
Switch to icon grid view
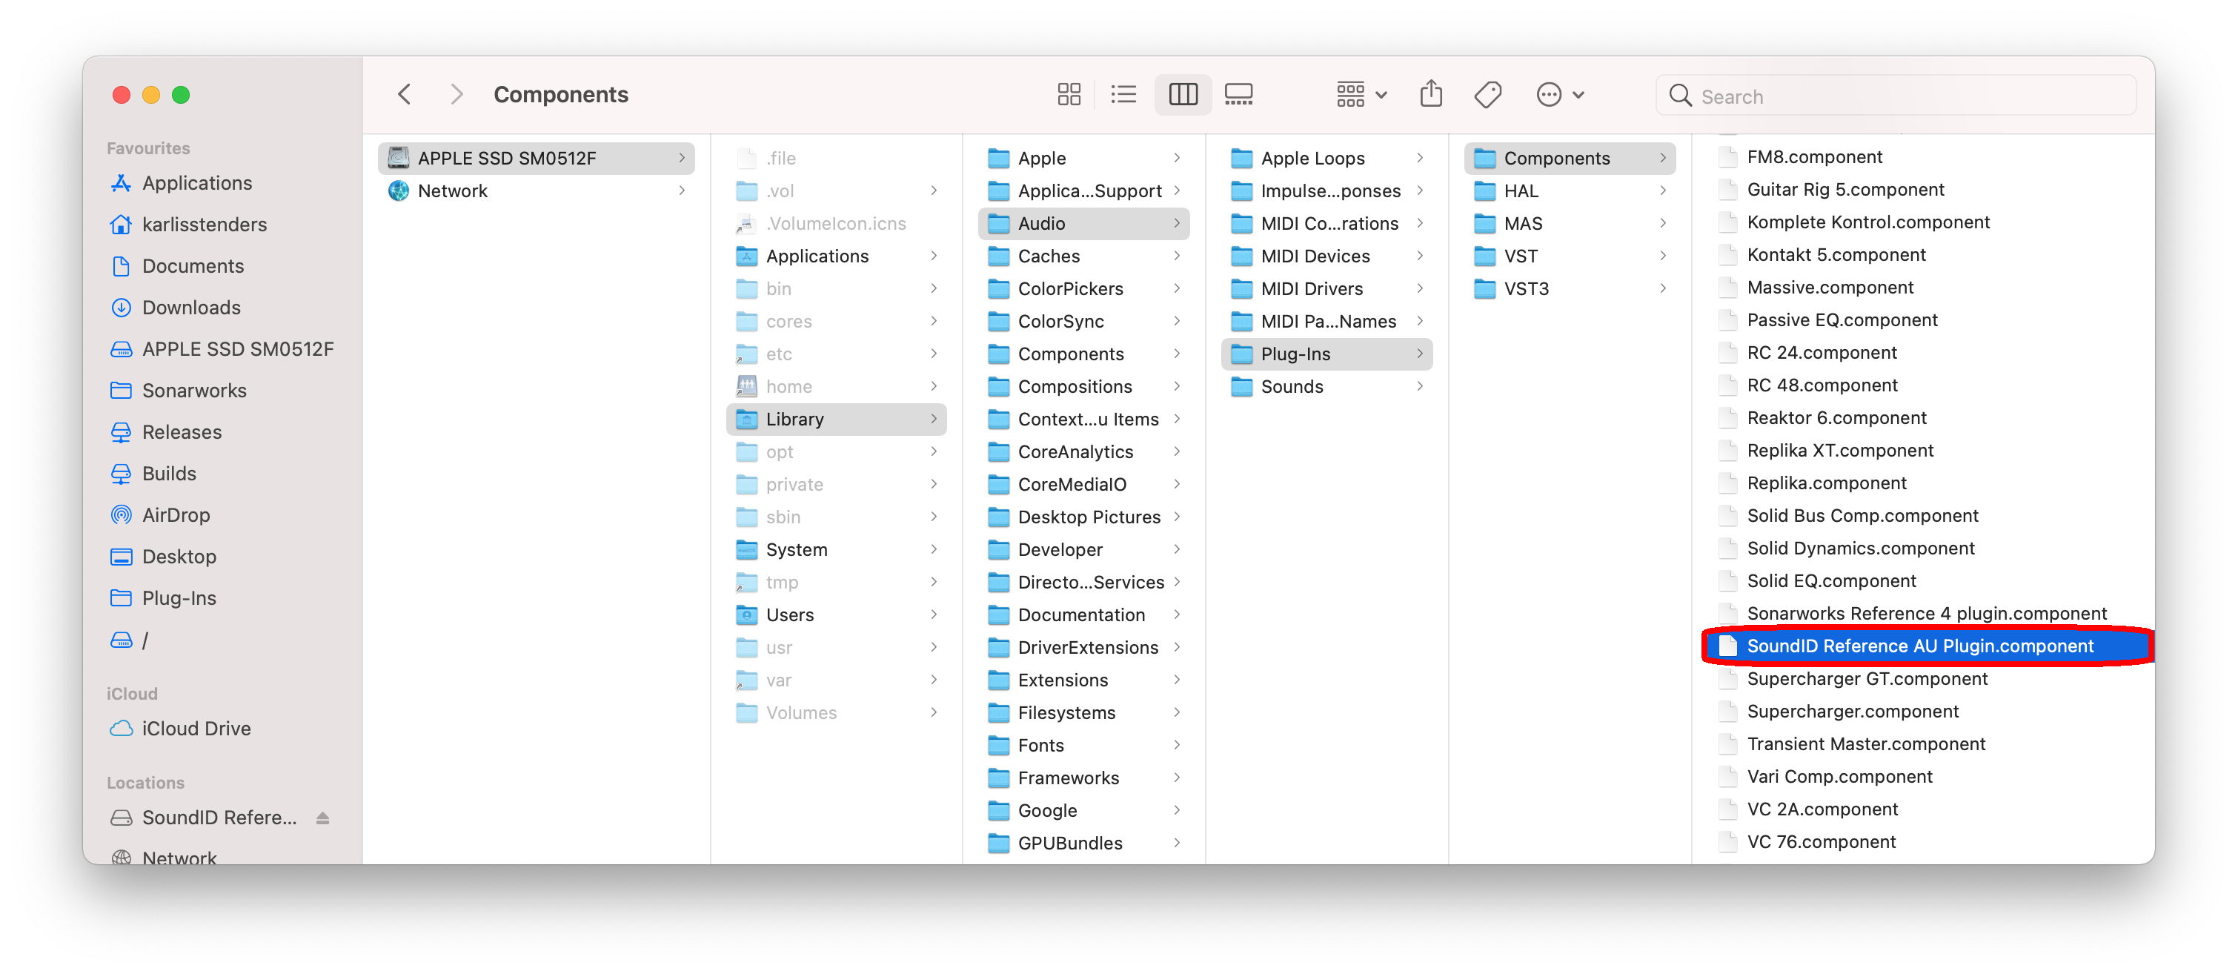1069,95
